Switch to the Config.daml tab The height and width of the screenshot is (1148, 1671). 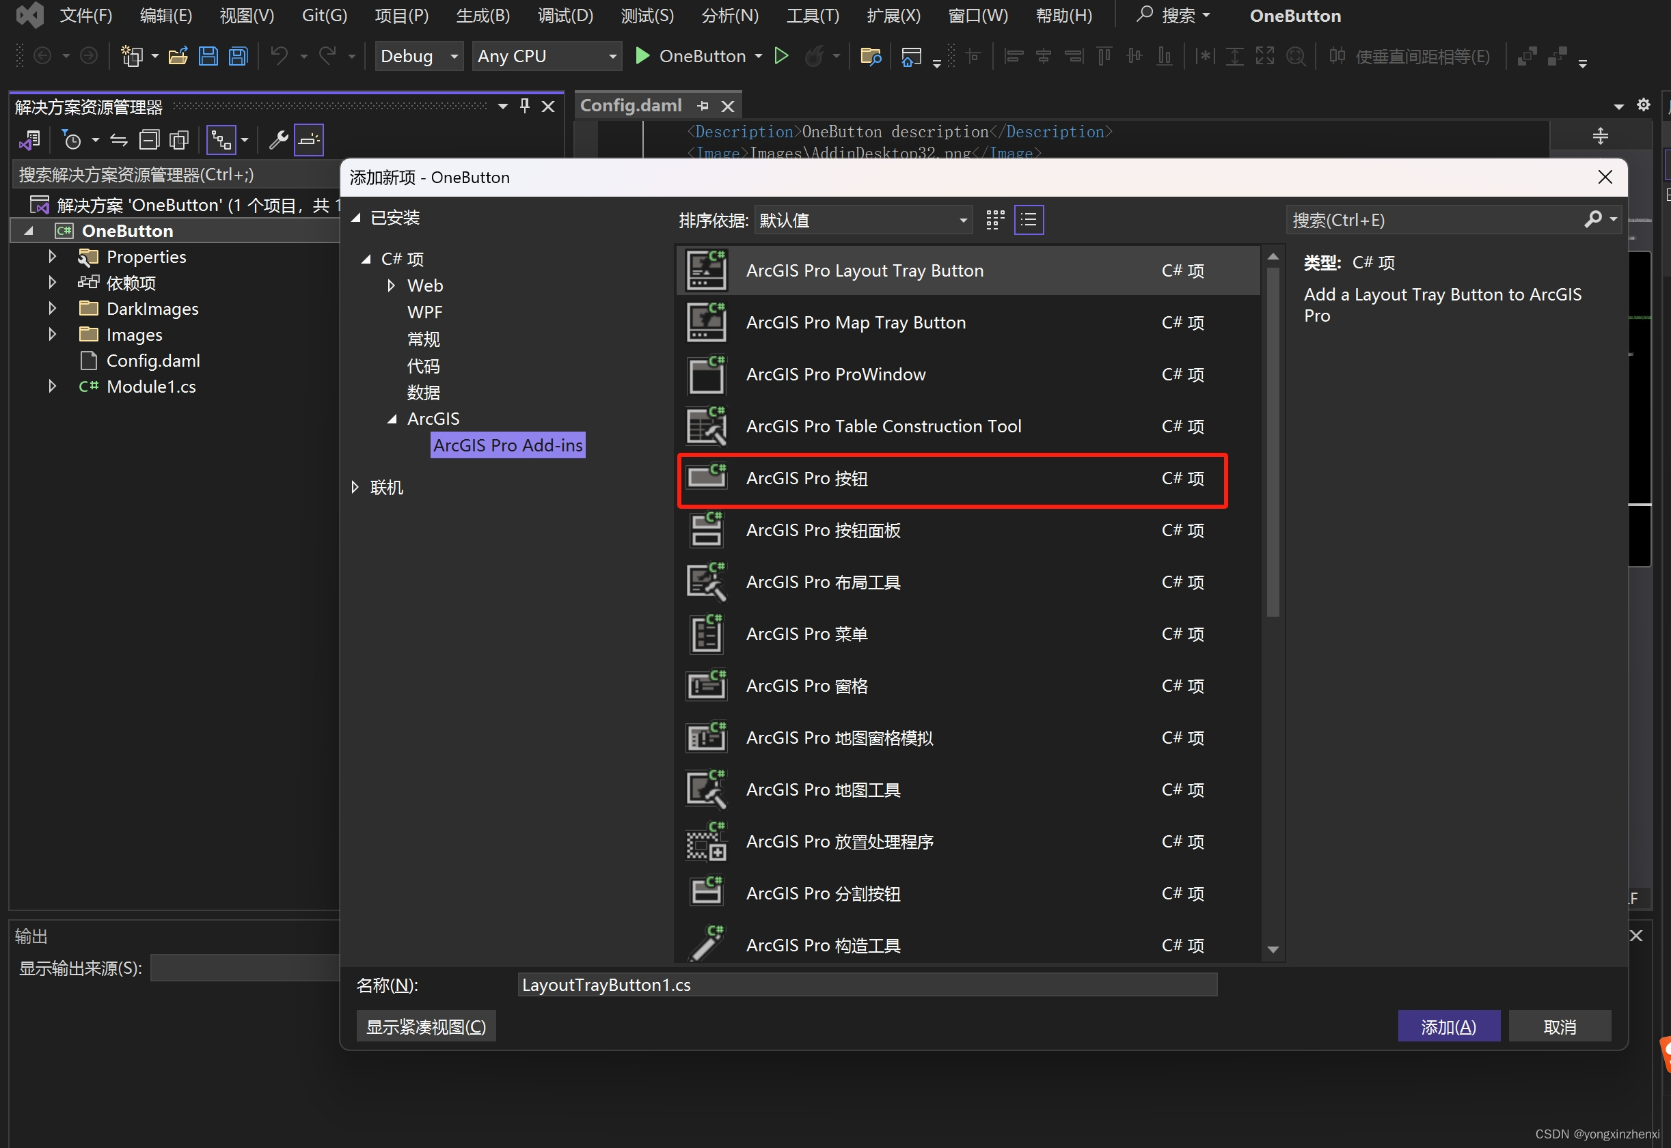[x=631, y=106]
